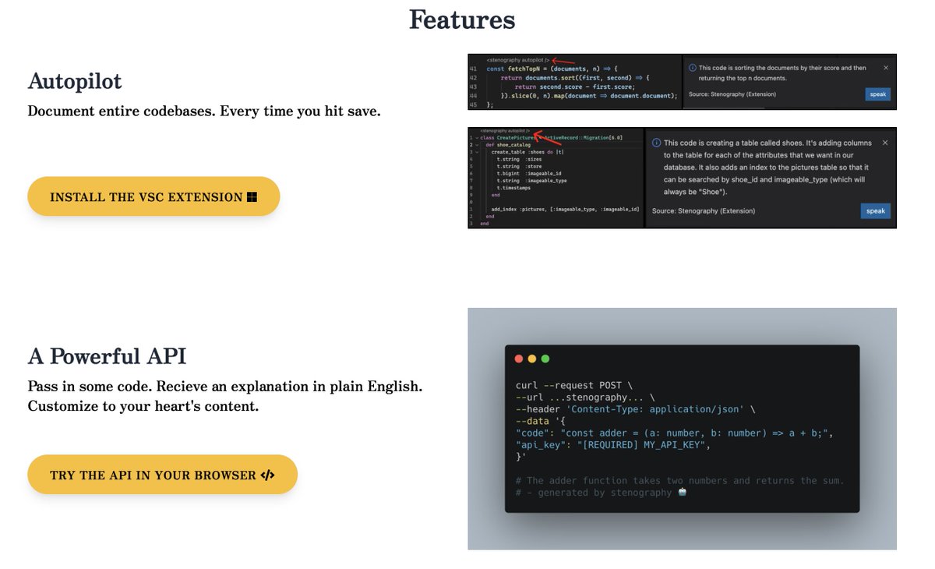Close the shoes table notification

point(885,143)
